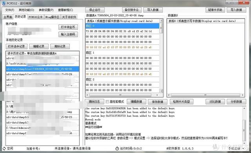Viewport: 251px width, 153px height.
Task: Click the PCR532 application icon in title bar
Action: point(4,3)
